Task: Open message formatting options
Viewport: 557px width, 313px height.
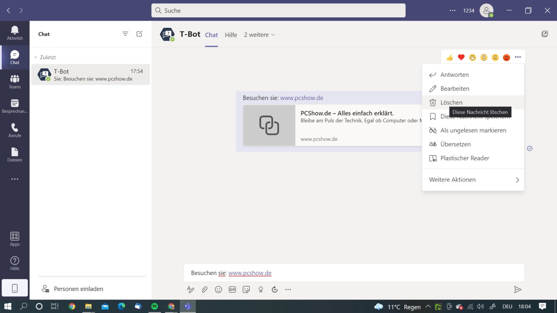Action: click(190, 289)
